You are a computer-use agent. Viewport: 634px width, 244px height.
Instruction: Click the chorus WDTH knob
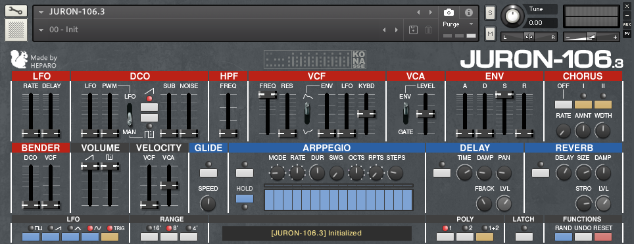point(602,130)
